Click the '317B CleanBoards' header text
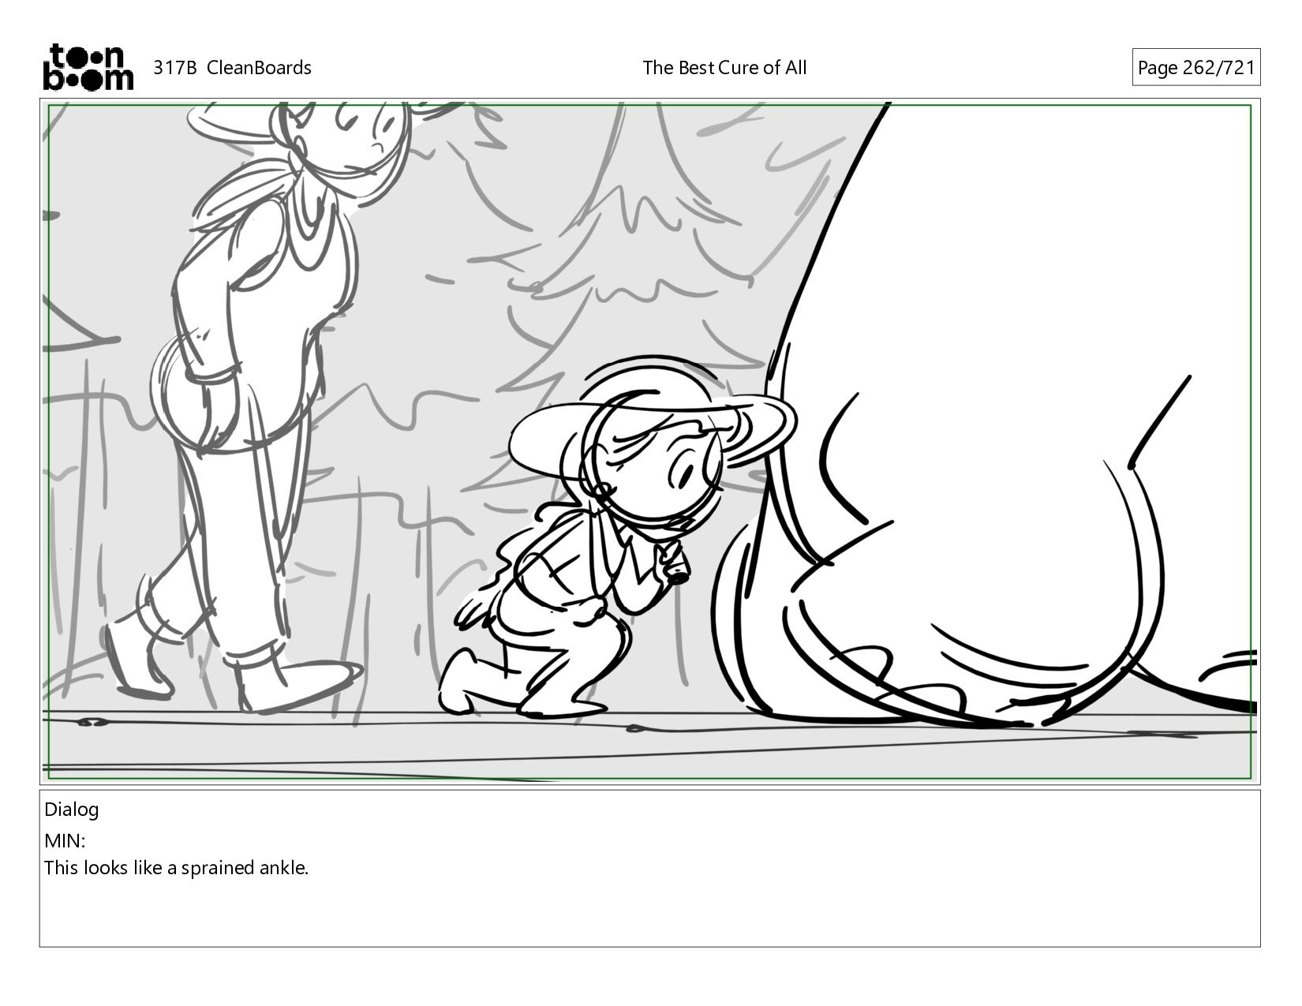Viewport: 1302px width, 1006px height. pyautogui.click(x=232, y=68)
